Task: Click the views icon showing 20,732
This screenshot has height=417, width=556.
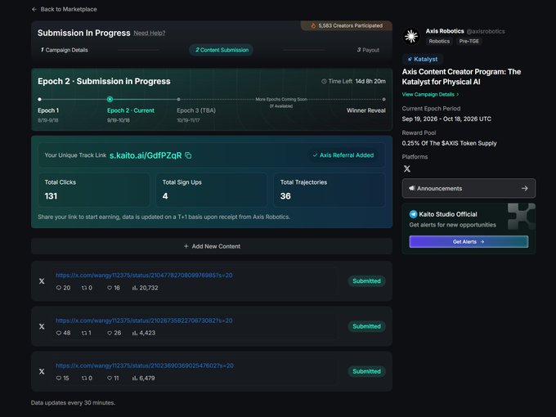Action: 135,288
